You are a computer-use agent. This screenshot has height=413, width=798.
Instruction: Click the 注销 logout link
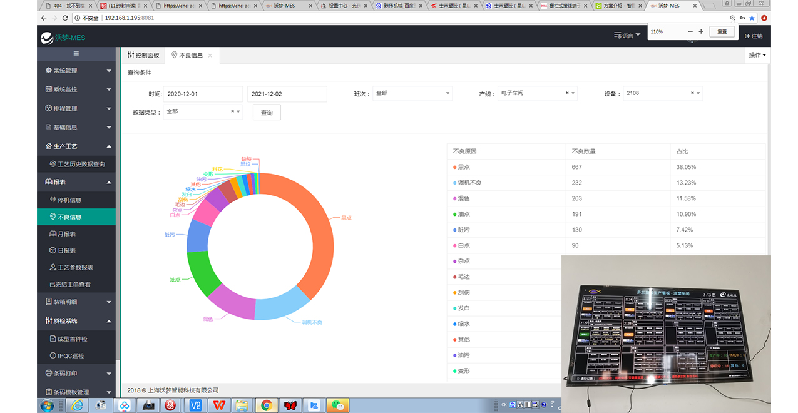[x=754, y=36]
